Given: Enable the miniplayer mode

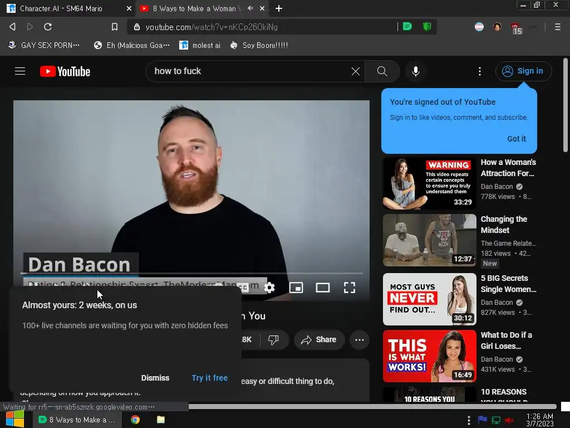Looking at the screenshot, I should click(x=296, y=288).
